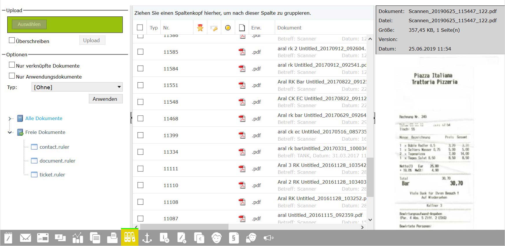Open the person face icon

coord(216,238)
